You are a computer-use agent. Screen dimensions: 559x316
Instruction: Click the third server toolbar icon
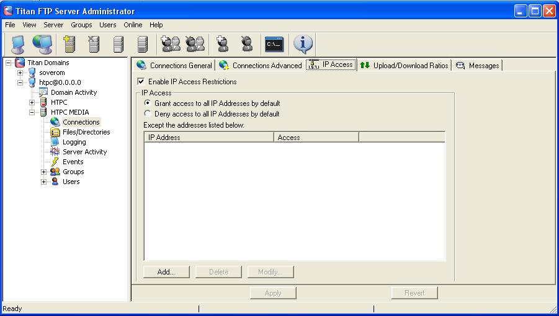[x=119, y=44]
